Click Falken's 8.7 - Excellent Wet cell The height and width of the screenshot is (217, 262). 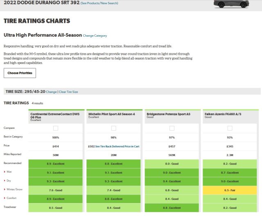tap(230, 172)
